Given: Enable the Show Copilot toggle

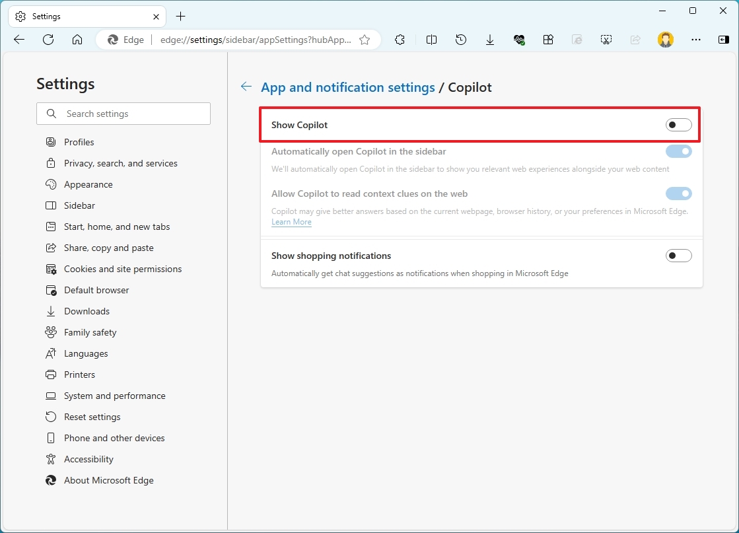Looking at the screenshot, I should click(678, 125).
